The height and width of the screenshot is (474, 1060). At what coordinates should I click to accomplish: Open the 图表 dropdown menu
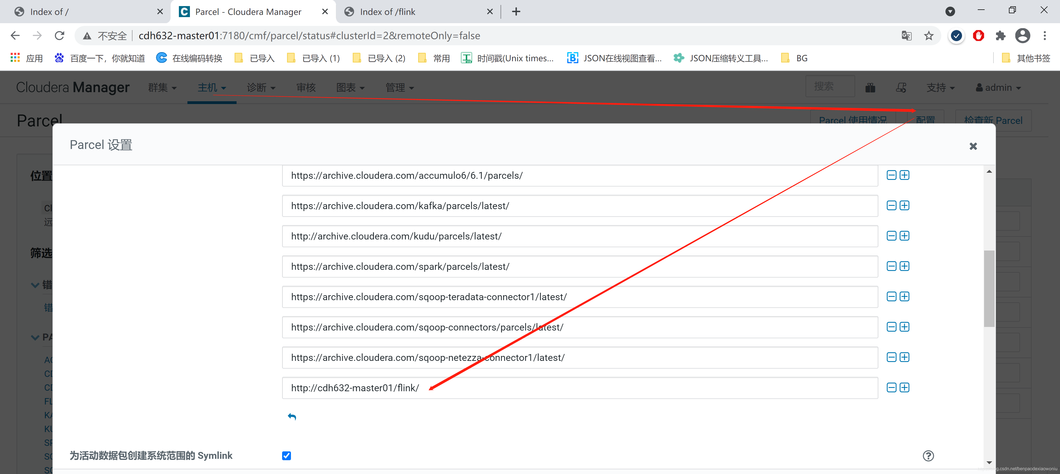350,88
